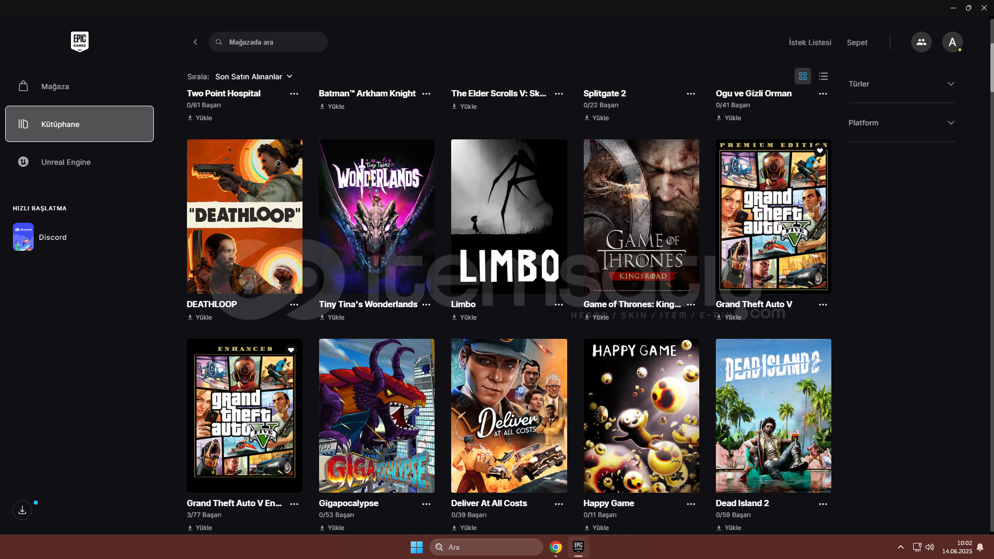Expand the Türler filter
Image resolution: width=994 pixels, height=559 pixels.
pos(902,84)
